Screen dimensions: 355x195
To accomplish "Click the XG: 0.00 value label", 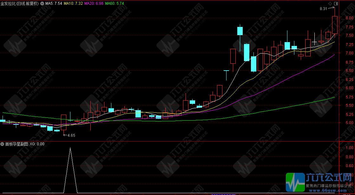I will pos(37,144).
